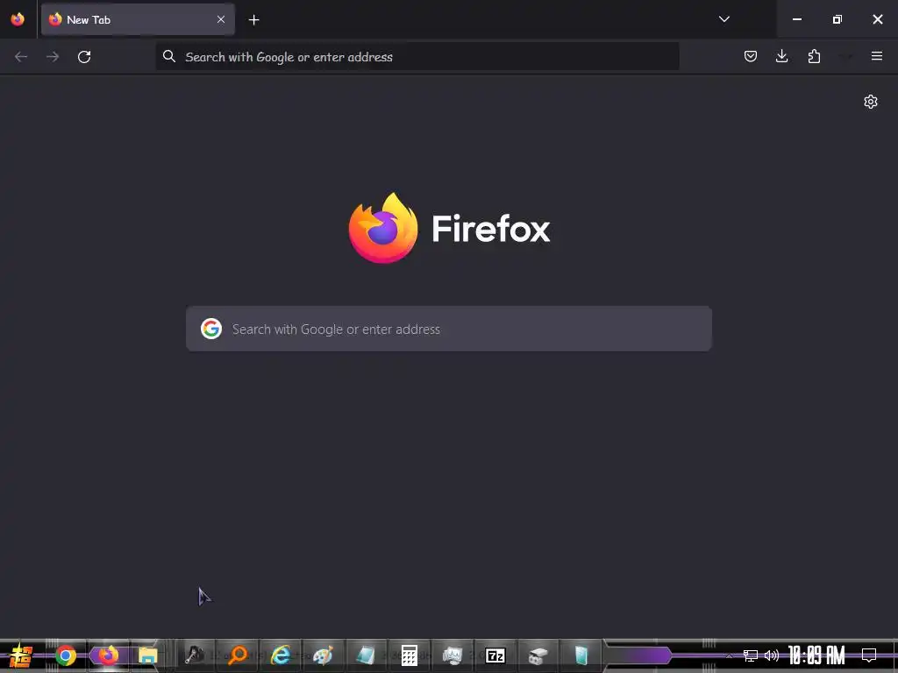Open the Start menu on taskbar

click(21, 655)
